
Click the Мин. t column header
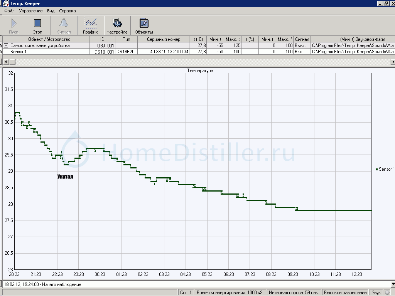coord(215,39)
